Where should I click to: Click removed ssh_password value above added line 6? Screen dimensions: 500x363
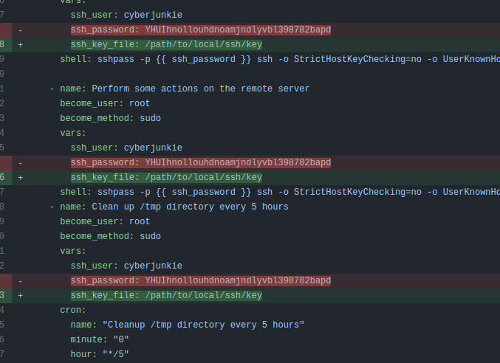pos(238,163)
